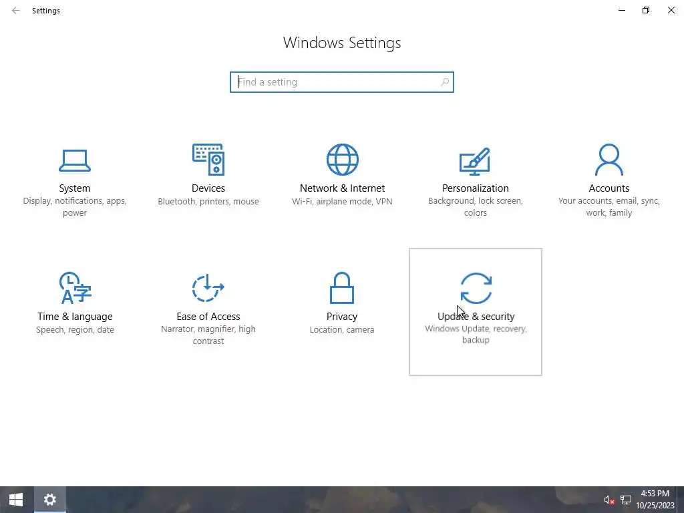Go back with the arrow in title bar
The width and height of the screenshot is (684, 513).
(16, 11)
